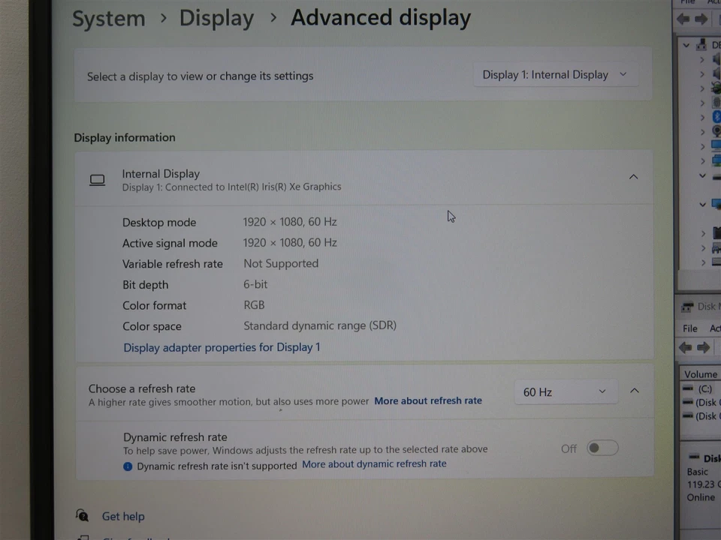
Task: Click the Get help headset icon
Action: tap(82, 516)
